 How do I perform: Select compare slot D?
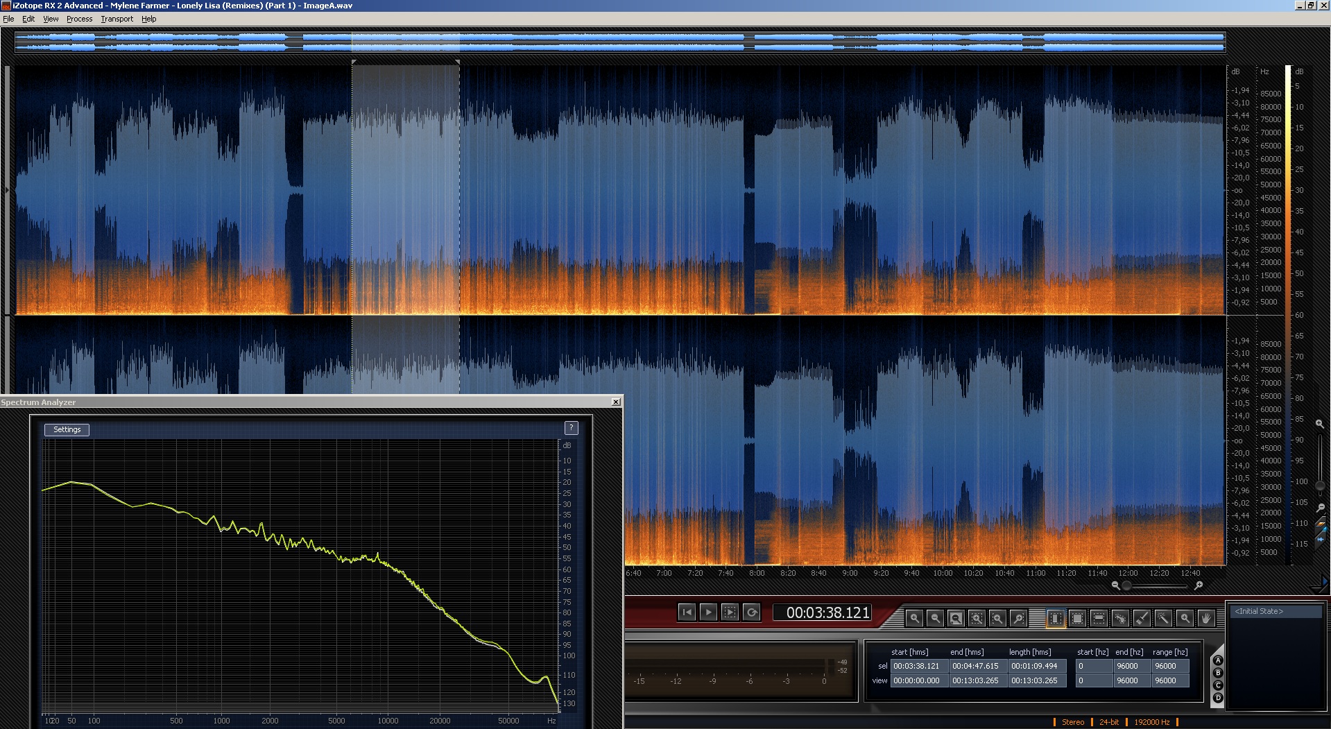[x=1217, y=698]
